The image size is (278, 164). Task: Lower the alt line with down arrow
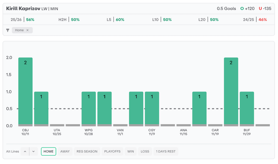pos(33,152)
